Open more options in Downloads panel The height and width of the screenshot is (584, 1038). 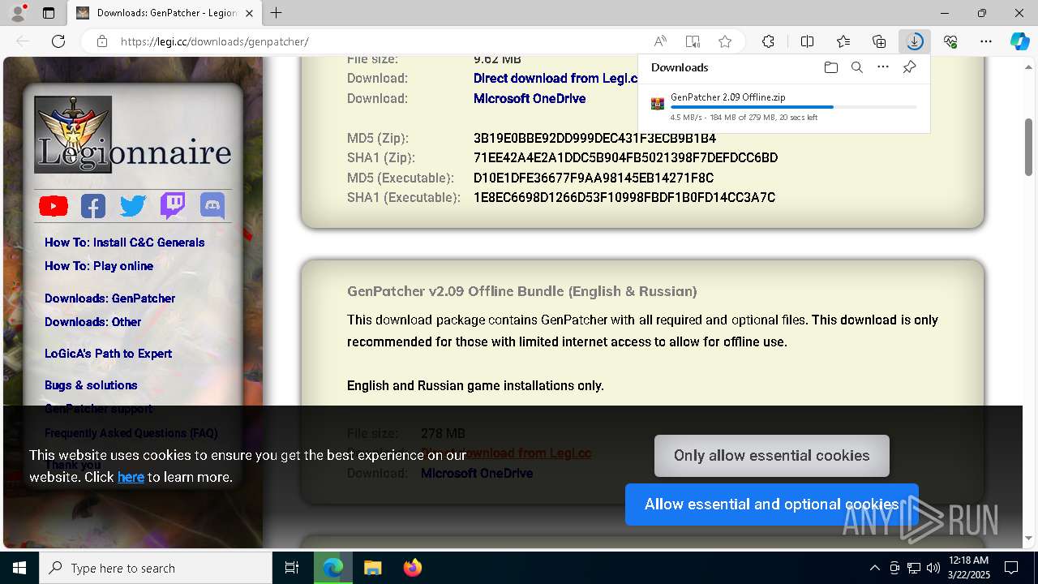(x=883, y=67)
